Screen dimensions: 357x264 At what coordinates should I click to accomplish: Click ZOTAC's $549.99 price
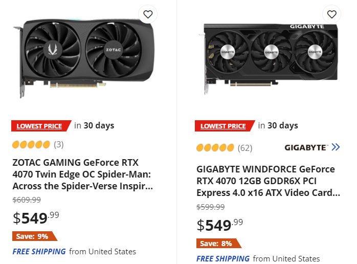point(36,217)
